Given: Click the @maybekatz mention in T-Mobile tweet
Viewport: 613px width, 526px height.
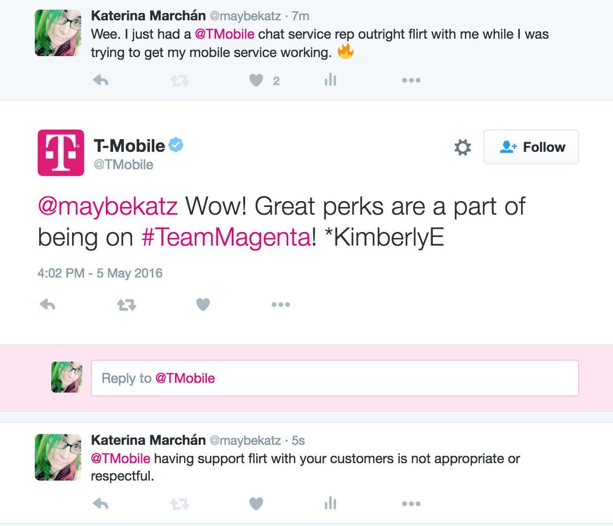Looking at the screenshot, I should pyautogui.click(x=108, y=206).
